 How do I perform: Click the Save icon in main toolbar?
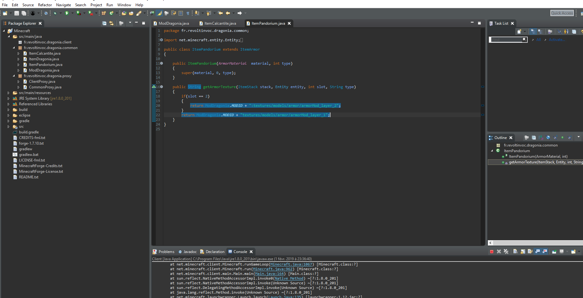17,13
